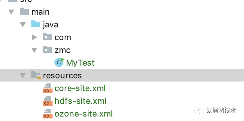Select core-site.xml file name

click(x=80, y=88)
